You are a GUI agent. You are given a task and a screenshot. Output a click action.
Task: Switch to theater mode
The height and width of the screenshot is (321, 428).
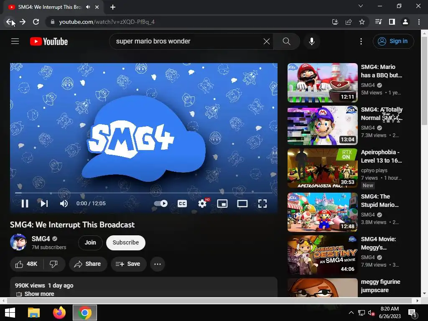(x=242, y=204)
